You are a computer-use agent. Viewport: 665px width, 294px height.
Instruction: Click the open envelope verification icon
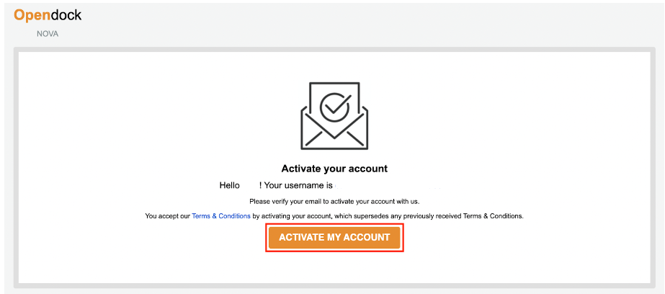[x=334, y=115]
